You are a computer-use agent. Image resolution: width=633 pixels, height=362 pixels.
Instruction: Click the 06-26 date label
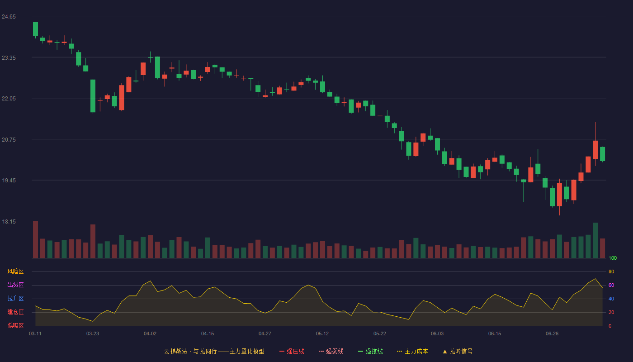(x=552, y=333)
